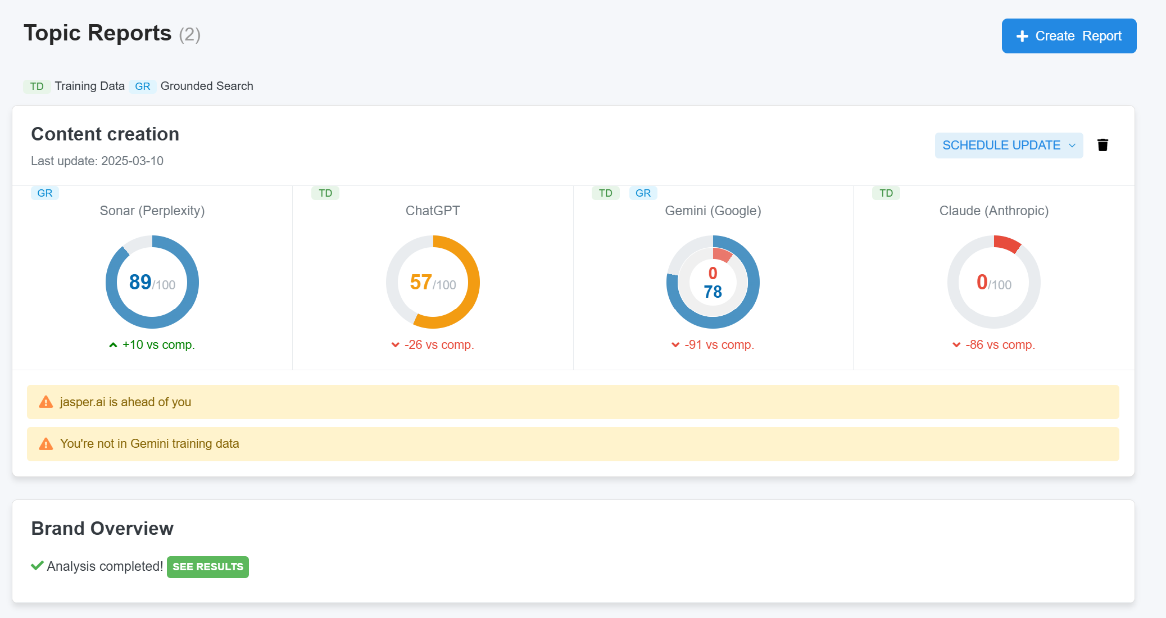This screenshot has width=1166, height=618.
Task: Click the 'Analysis completed!' status text
Action: point(105,566)
